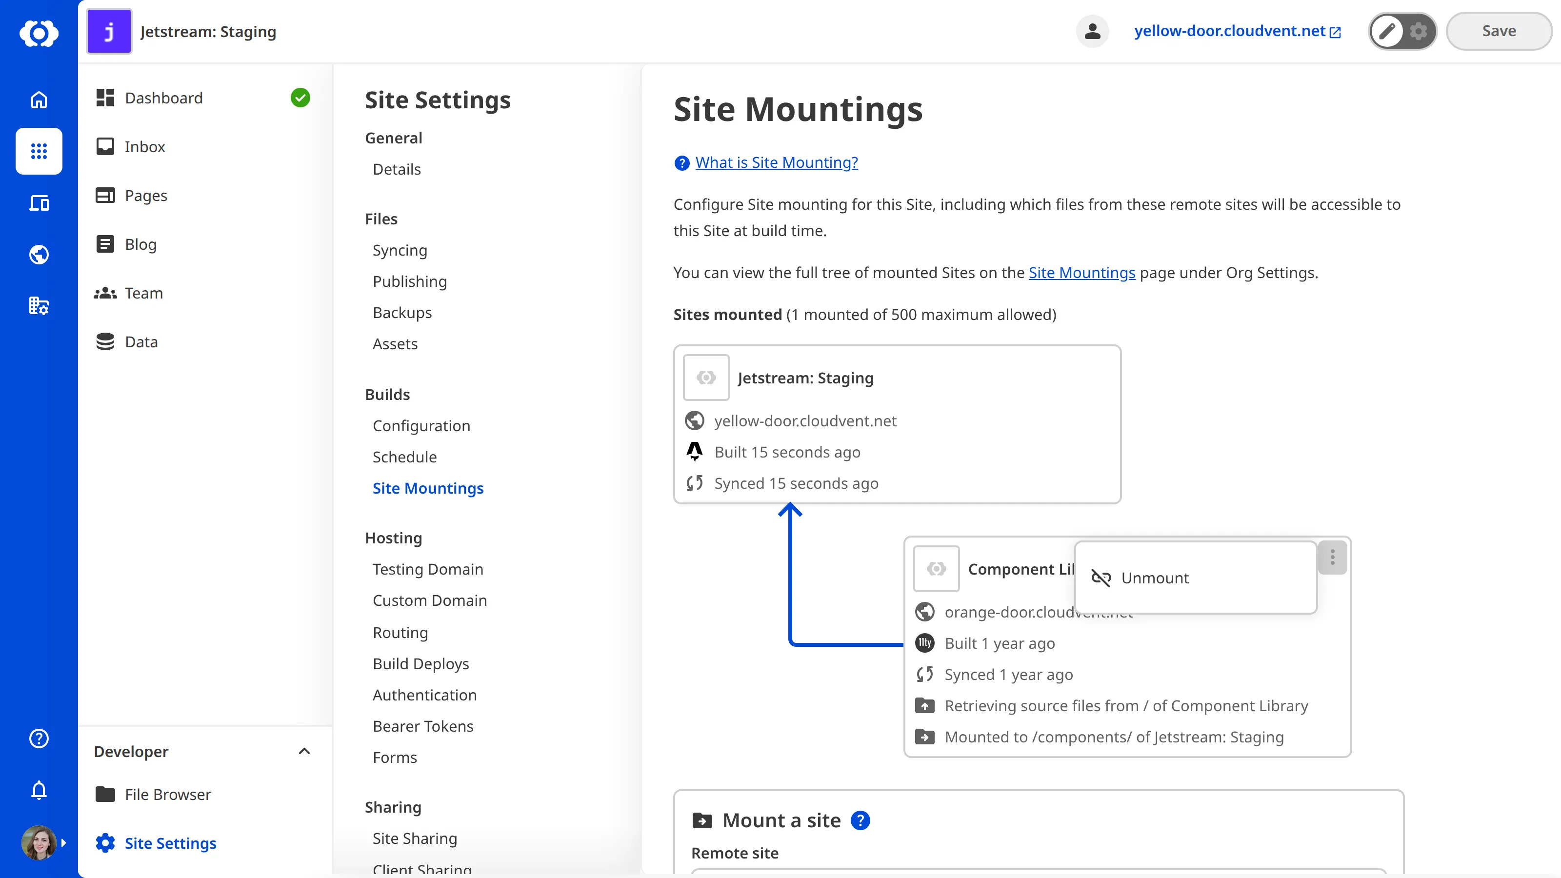This screenshot has height=878, width=1561.
Task: Select Site Sharing under Sharing
Action: coord(415,838)
